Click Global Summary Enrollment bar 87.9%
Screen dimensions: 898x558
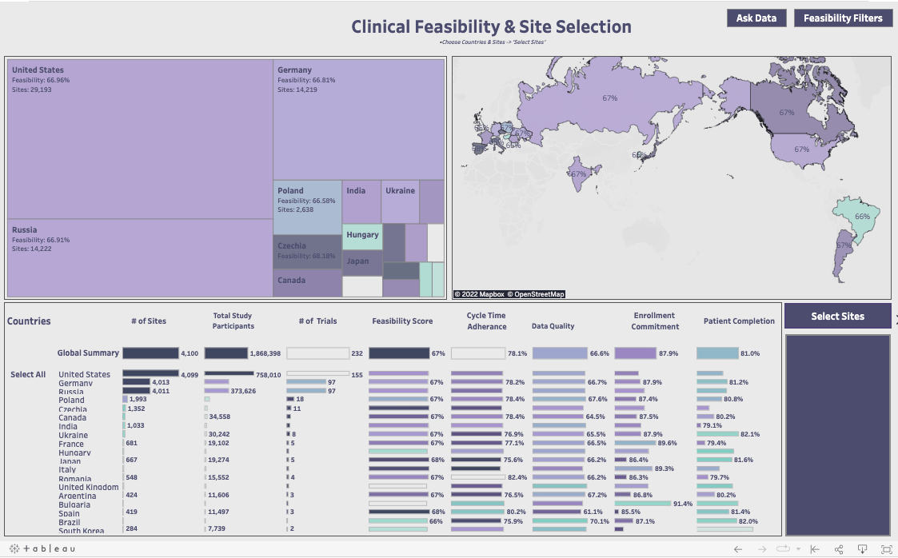[x=635, y=353]
